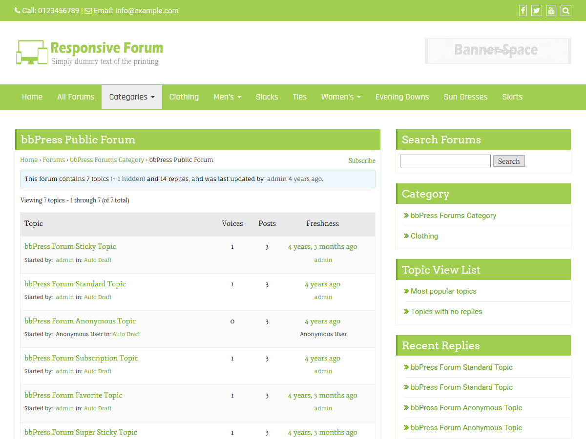Click the Freshness column header

point(323,223)
